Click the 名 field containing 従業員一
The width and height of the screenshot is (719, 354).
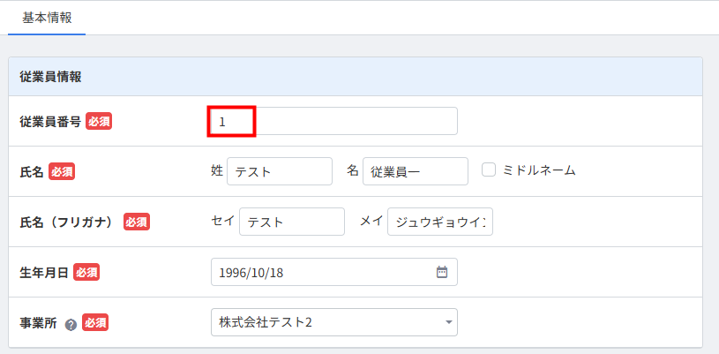click(415, 171)
